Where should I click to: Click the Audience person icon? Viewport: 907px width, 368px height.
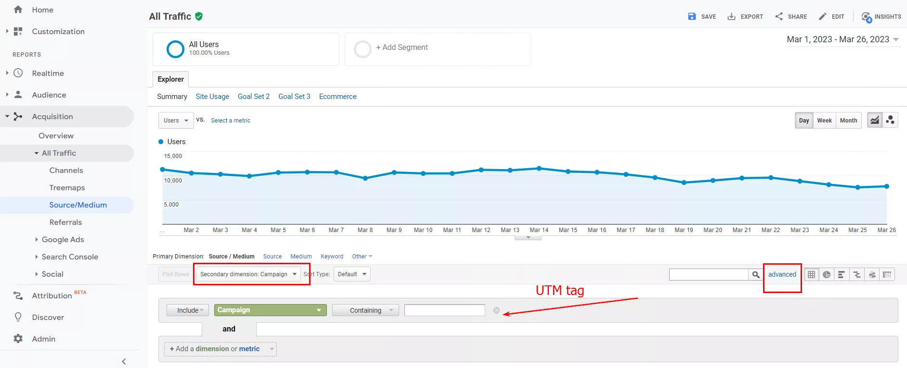tap(18, 95)
